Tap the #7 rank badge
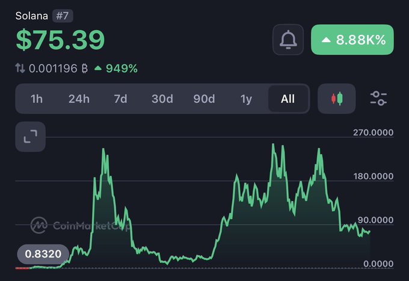Image resolution: width=409 pixels, height=281 pixels. [x=63, y=16]
